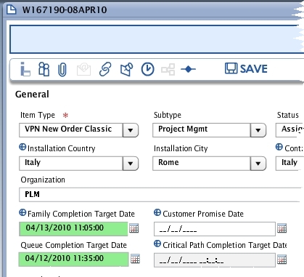
Task: Open the Installation Country dropdown arrow
Action: coord(131,164)
